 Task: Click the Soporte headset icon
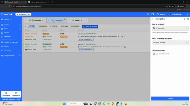(158, 14)
